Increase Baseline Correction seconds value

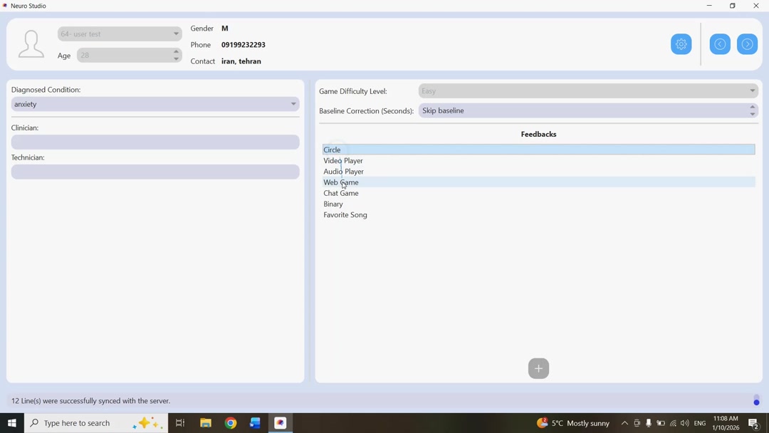coord(753,107)
